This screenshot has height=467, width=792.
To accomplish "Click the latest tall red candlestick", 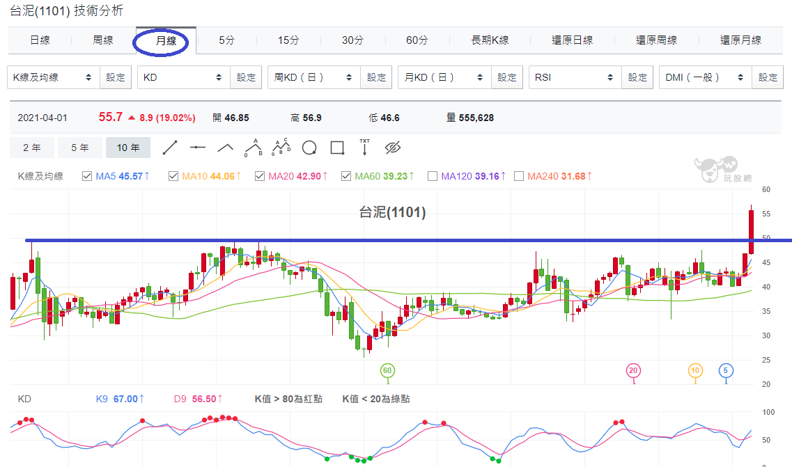I will (x=751, y=232).
